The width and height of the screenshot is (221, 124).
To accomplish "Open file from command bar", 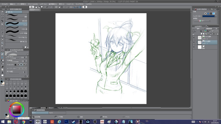I will [x=39, y=7].
